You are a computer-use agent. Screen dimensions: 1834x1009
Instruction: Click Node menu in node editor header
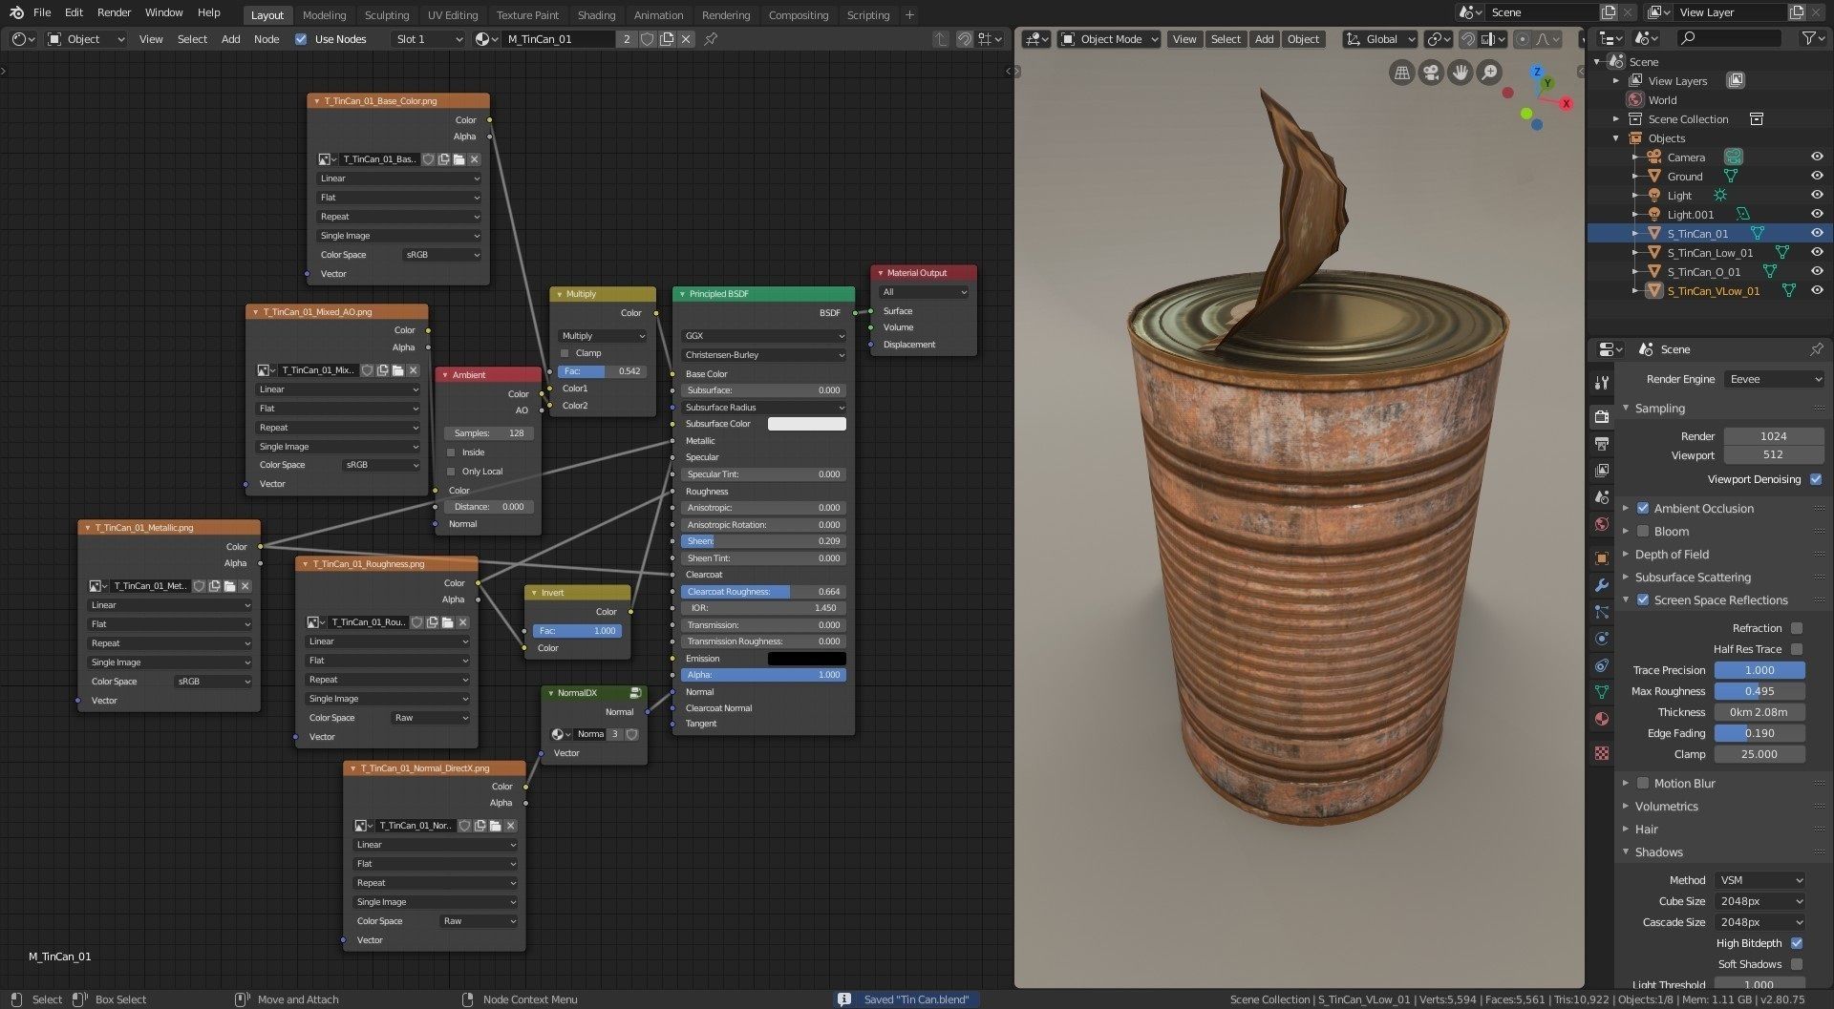pos(267,39)
